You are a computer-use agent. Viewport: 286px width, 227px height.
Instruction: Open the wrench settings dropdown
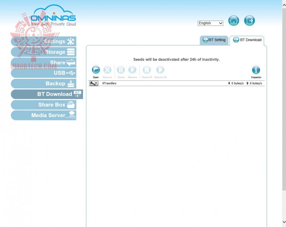click(94, 84)
